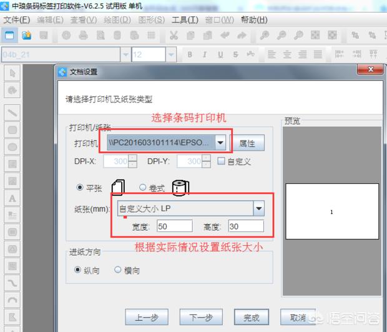Select the rounded rectangle tool in sidebar
This screenshot has height=332, width=387.
pyautogui.click(x=12, y=130)
